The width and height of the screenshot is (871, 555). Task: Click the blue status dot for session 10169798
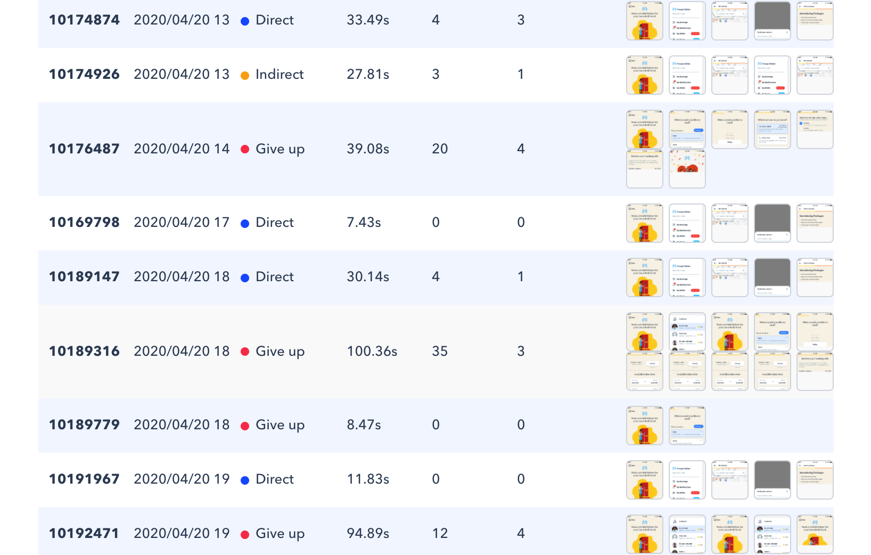pos(245,224)
